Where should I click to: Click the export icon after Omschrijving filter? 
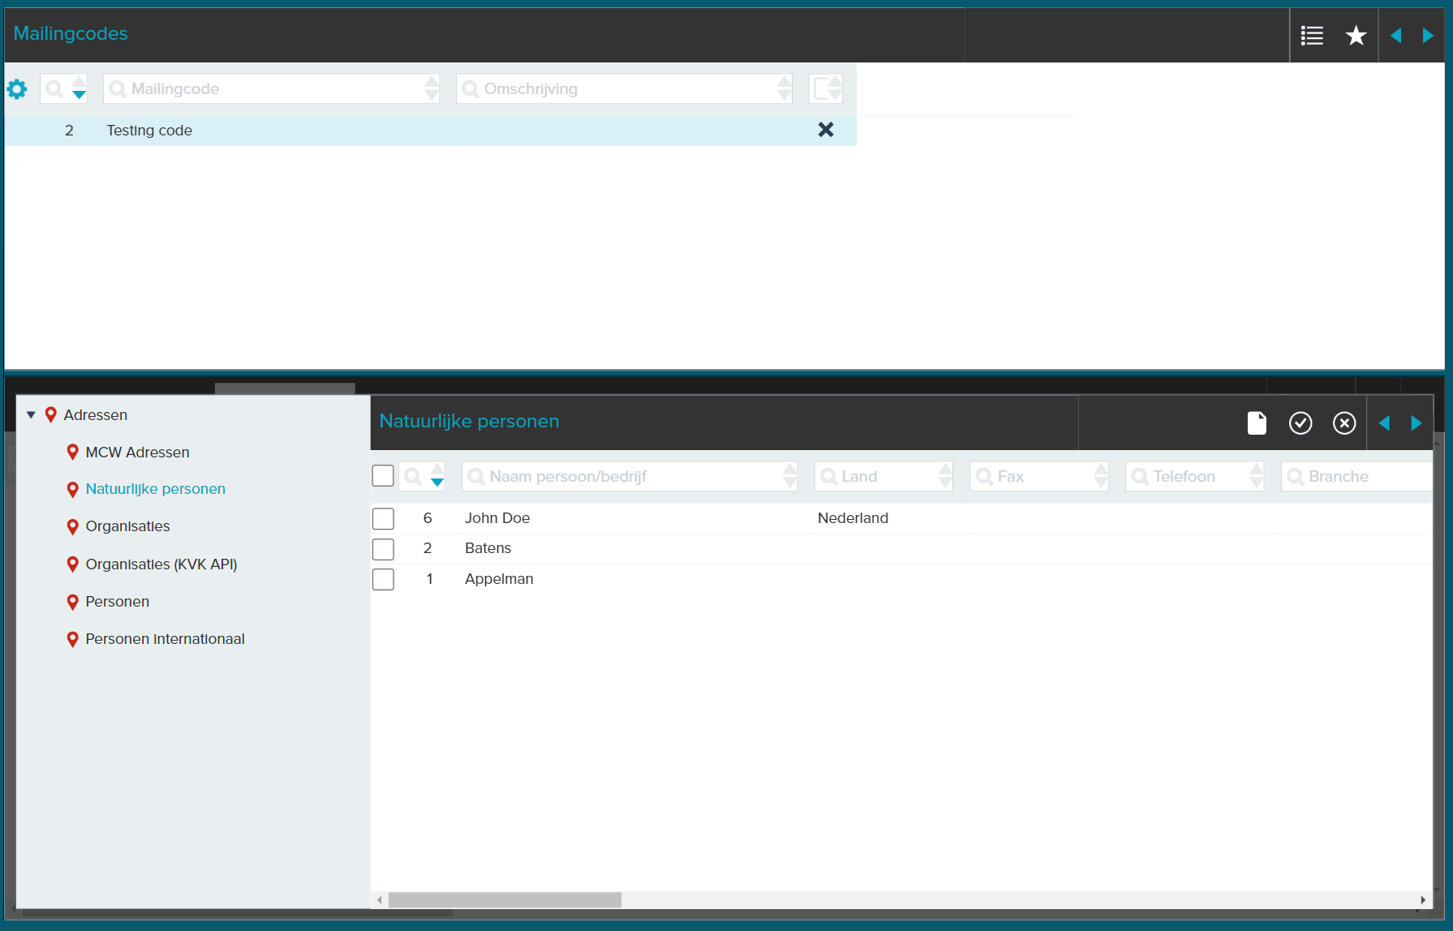826,88
